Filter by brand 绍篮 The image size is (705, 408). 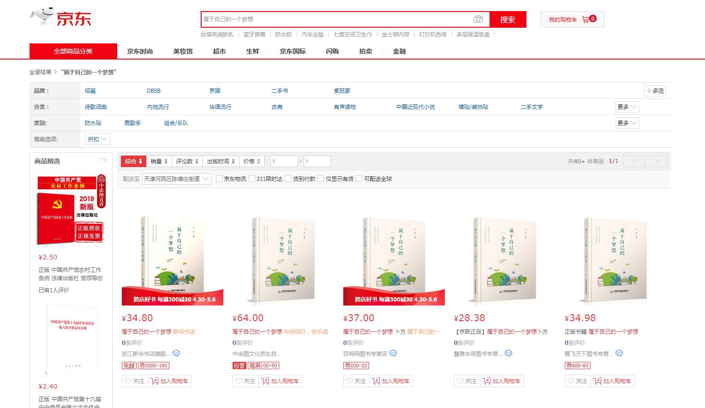coord(90,91)
